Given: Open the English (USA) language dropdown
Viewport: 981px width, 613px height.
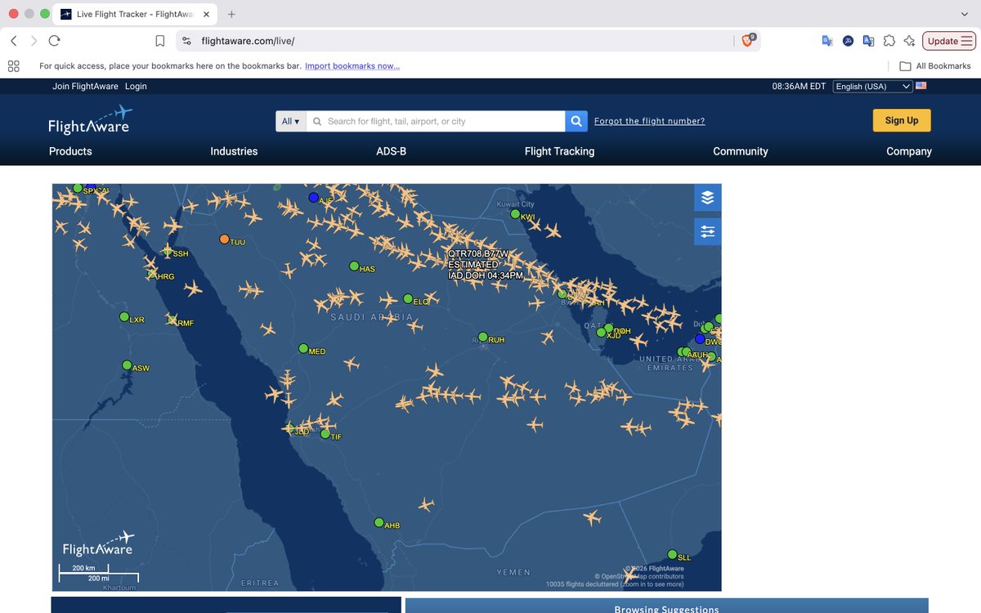Looking at the screenshot, I should point(872,87).
